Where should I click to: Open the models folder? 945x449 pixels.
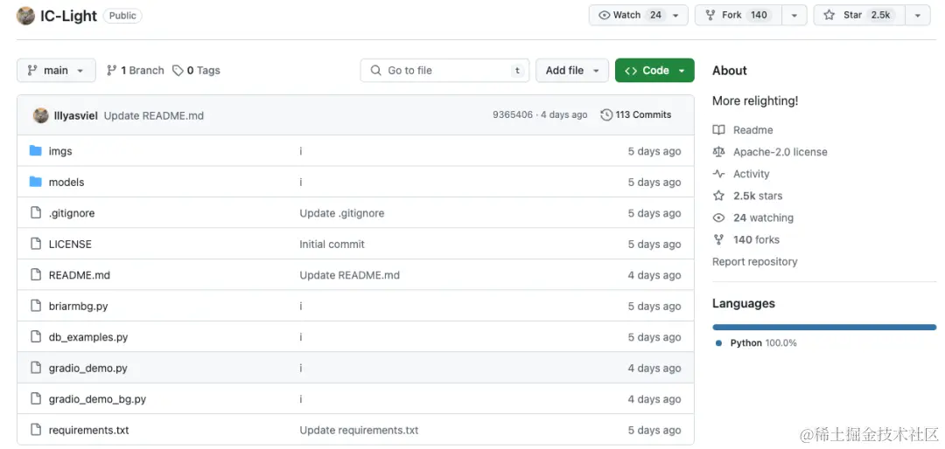(66, 182)
